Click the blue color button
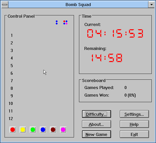Image resolution: width=156 pixels, height=143 pixels. tap(43, 130)
